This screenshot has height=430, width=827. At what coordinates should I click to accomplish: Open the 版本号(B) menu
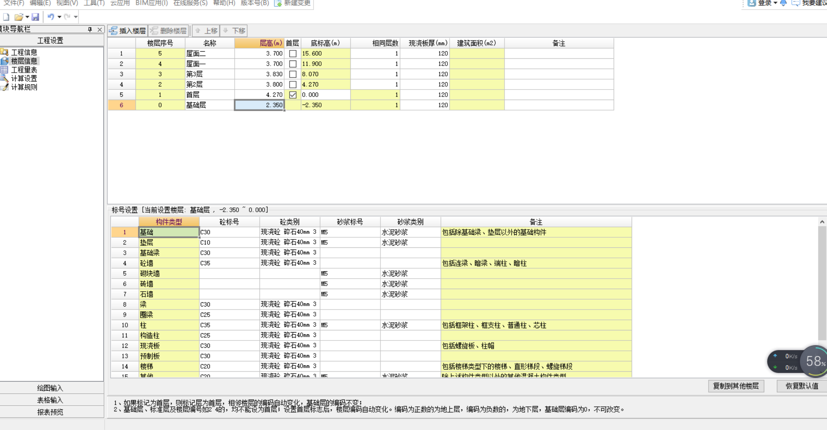(255, 3)
